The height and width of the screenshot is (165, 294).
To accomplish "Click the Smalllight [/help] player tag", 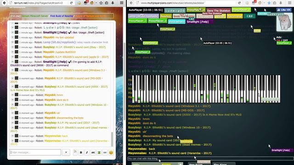I will [200, 22].
